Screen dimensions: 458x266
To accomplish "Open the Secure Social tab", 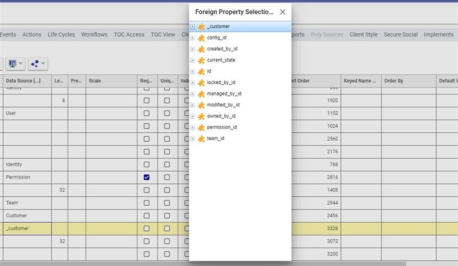I will click(400, 35).
